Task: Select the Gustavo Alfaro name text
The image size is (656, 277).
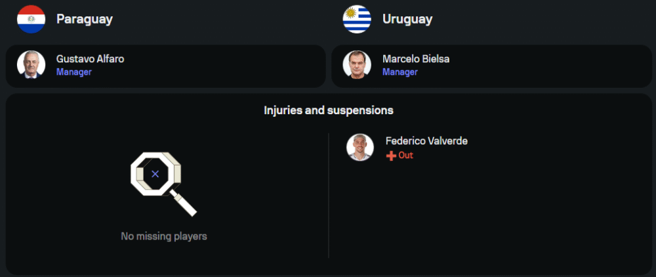Action: click(90, 59)
